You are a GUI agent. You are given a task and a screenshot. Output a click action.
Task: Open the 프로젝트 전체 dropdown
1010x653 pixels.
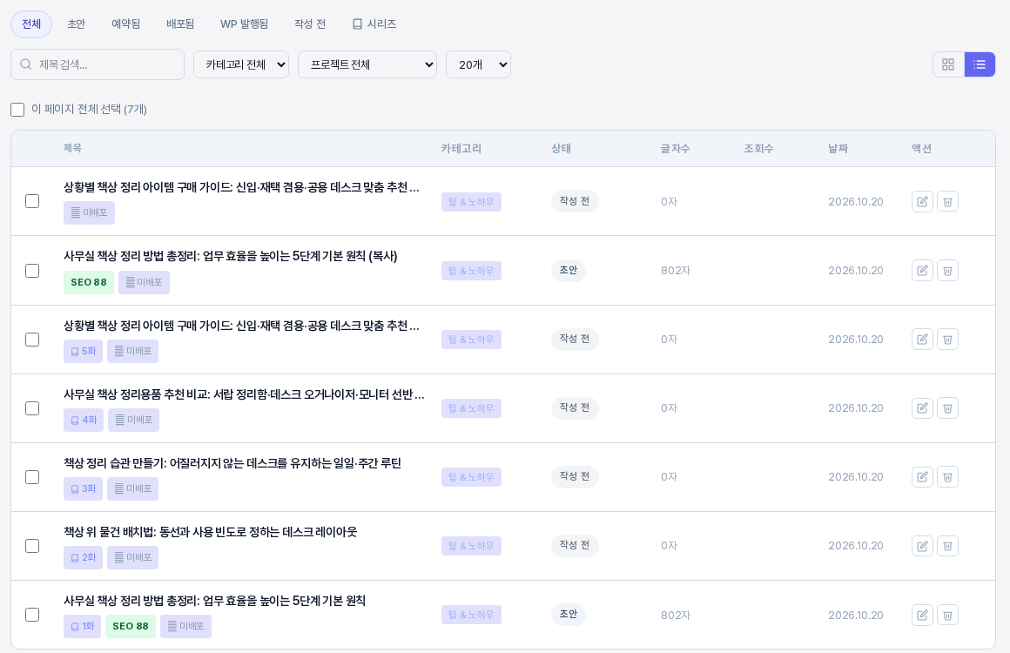pos(367,64)
